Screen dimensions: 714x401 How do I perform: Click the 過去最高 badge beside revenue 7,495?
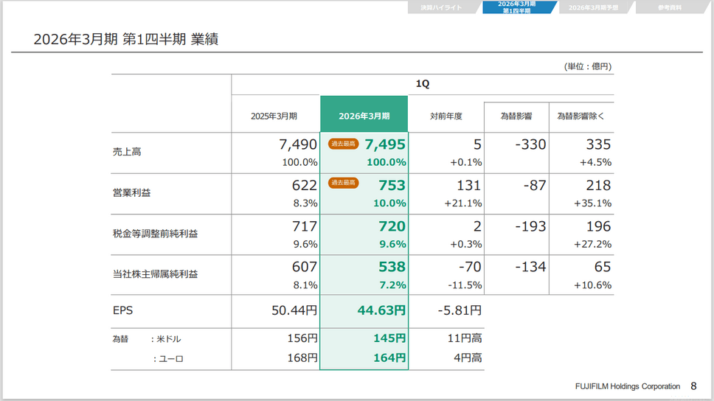(344, 144)
